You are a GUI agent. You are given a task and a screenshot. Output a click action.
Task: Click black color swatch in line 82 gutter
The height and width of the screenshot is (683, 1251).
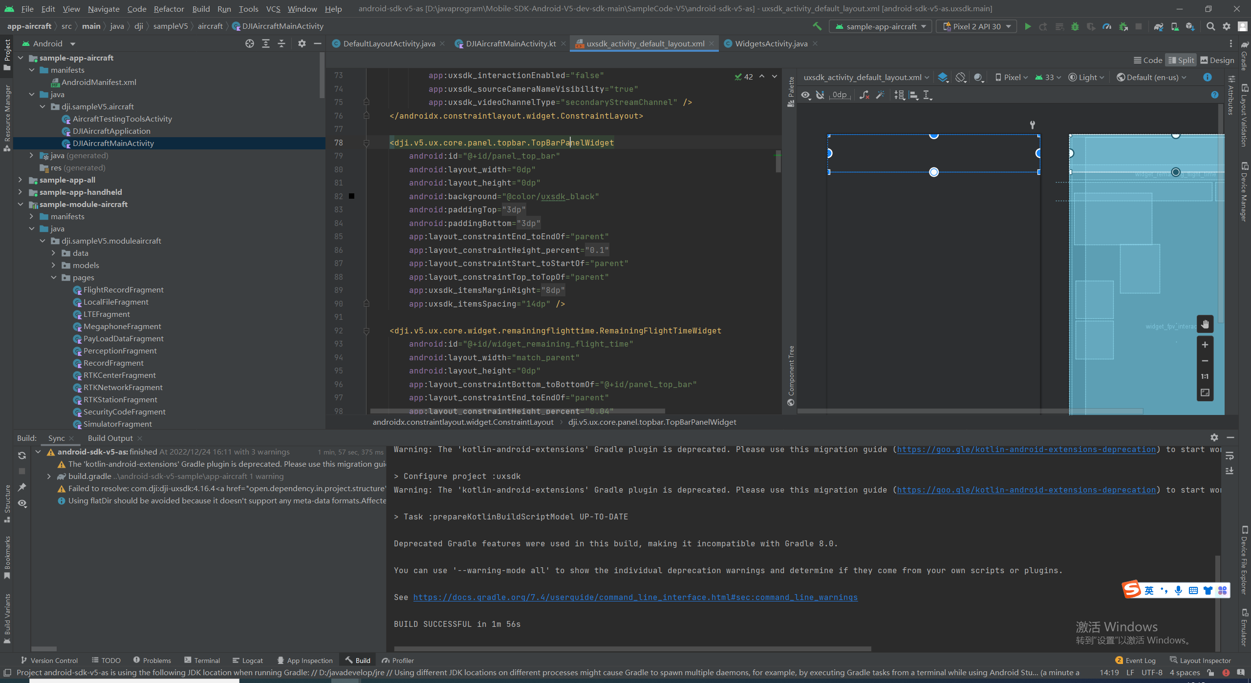point(351,196)
